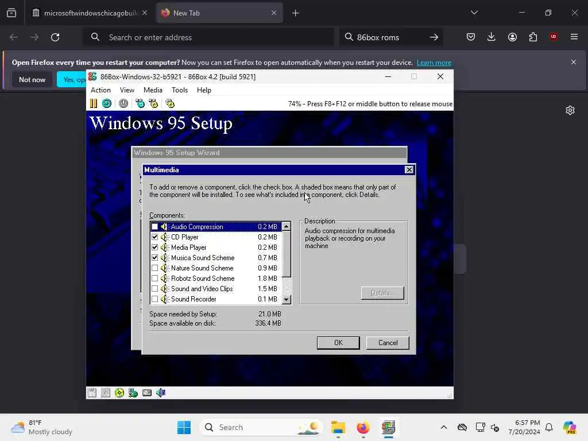Open the 86Box Action menu
Viewport: 588px width, 441px height.
click(x=100, y=90)
